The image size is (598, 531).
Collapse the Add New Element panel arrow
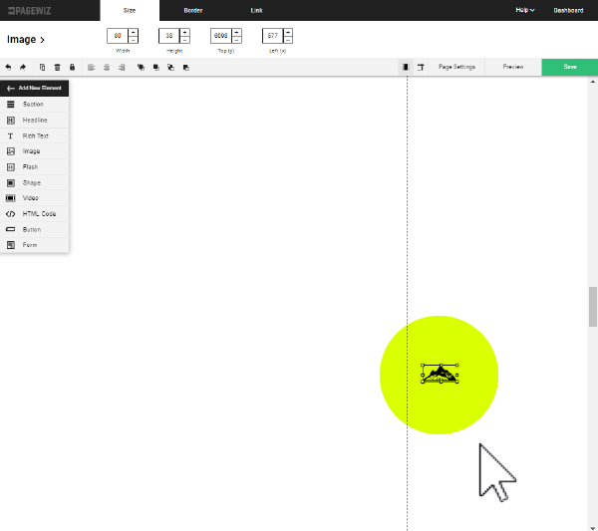(11, 88)
